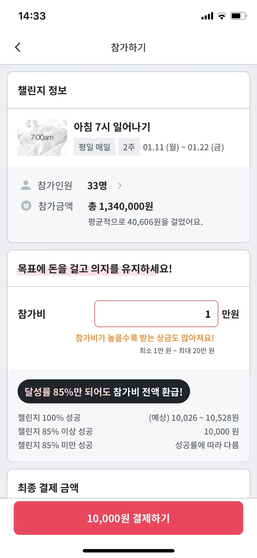Tap the 총 1,340,000원 total amount
The height and width of the screenshot is (558, 257).
[x=121, y=206]
